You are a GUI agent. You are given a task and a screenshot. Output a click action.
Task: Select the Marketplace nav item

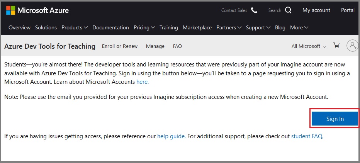[197, 27]
